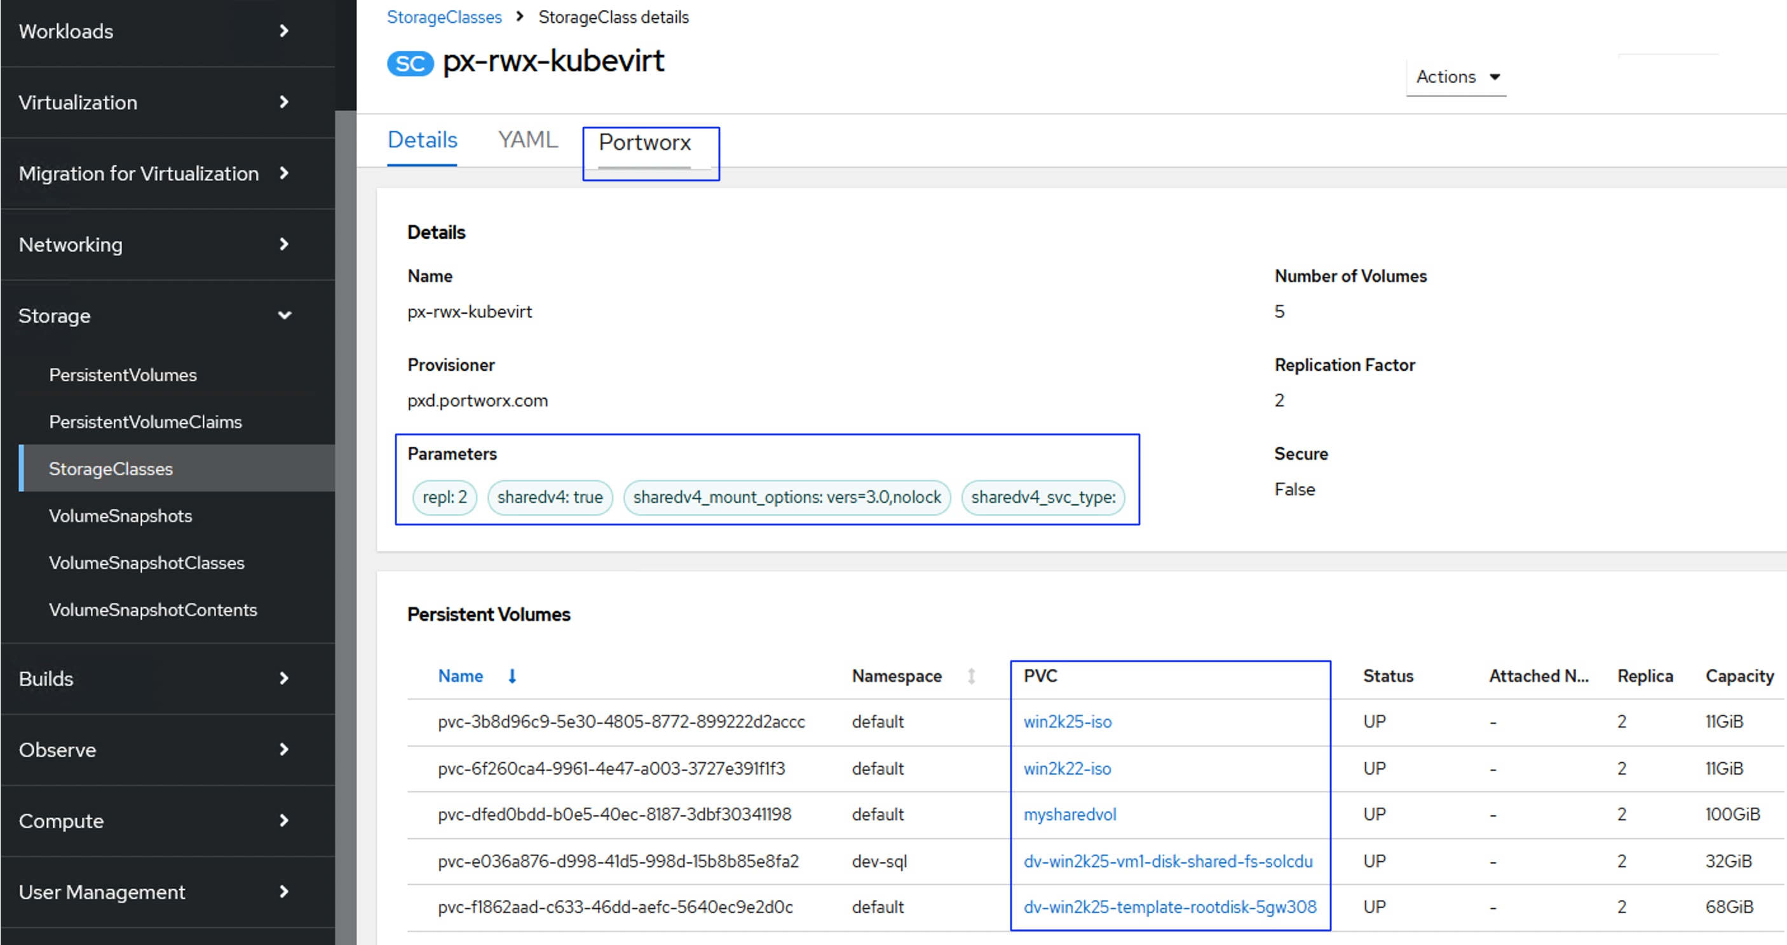This screenshot has height=945, width=1787.
Task: Click the sidebar vertical scrollbar
Action: pos(346,485)
